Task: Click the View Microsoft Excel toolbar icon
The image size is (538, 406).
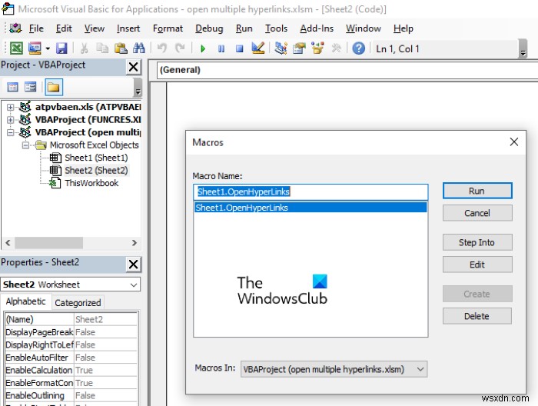Action: tap(16, 48)
